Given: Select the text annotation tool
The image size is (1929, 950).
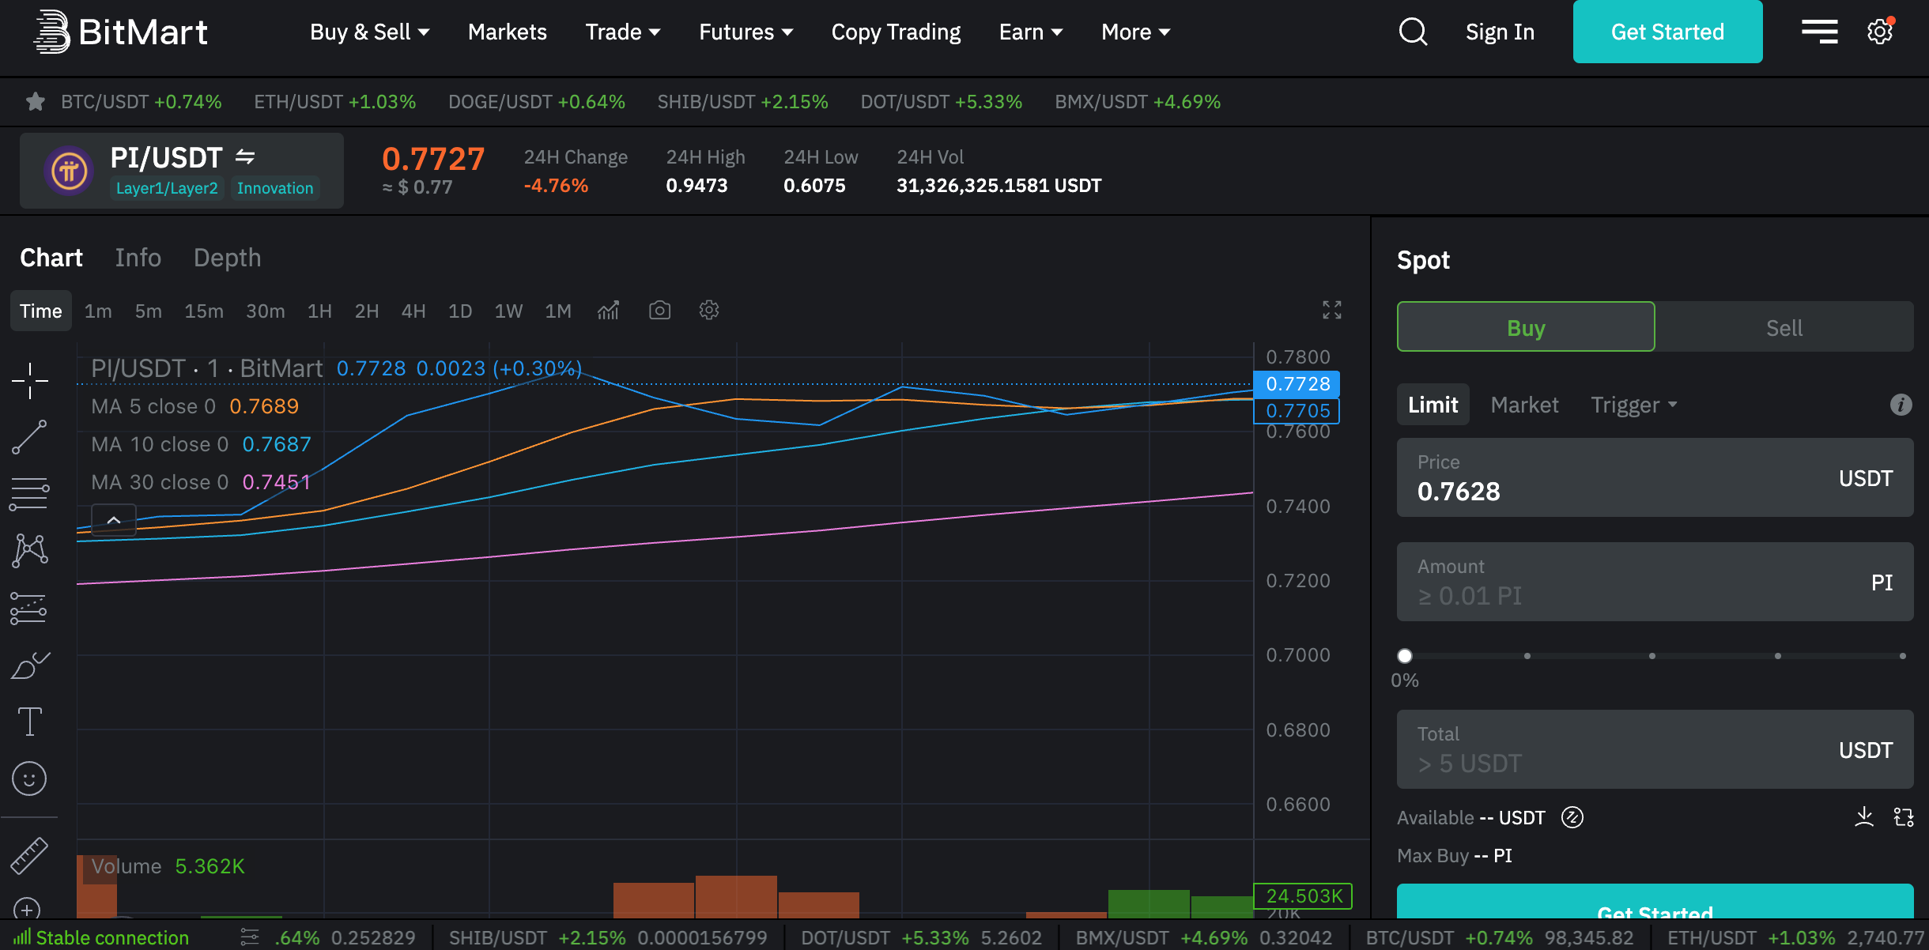Looking at the screenshot, I should 30,721.
